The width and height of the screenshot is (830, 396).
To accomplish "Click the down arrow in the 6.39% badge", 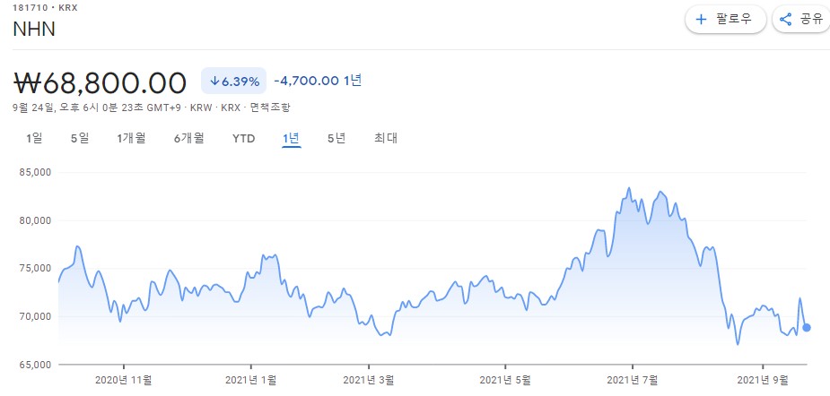I will (x=214, y=82).
